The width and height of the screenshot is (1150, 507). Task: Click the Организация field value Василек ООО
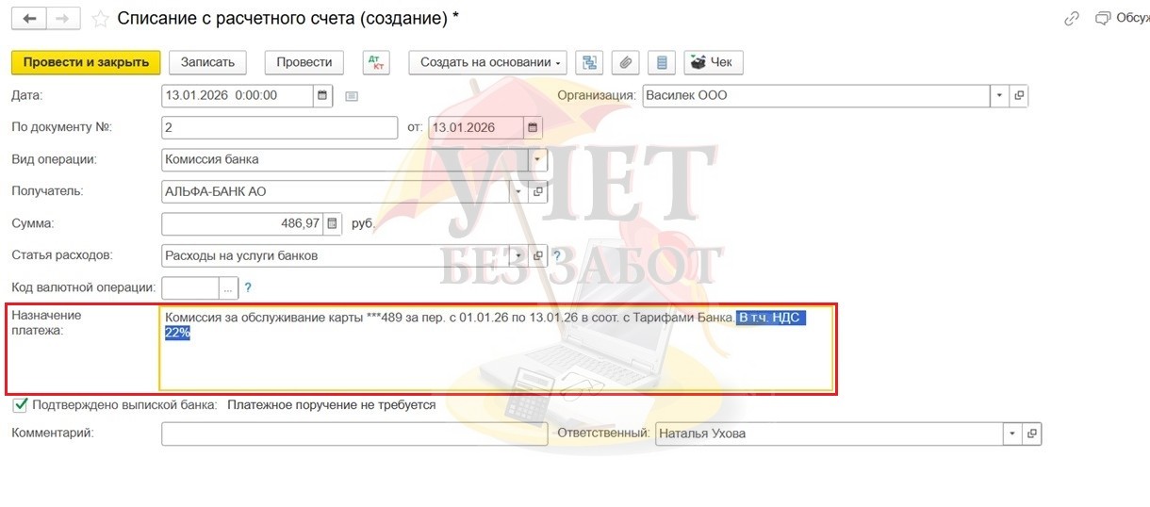(816, 95)
